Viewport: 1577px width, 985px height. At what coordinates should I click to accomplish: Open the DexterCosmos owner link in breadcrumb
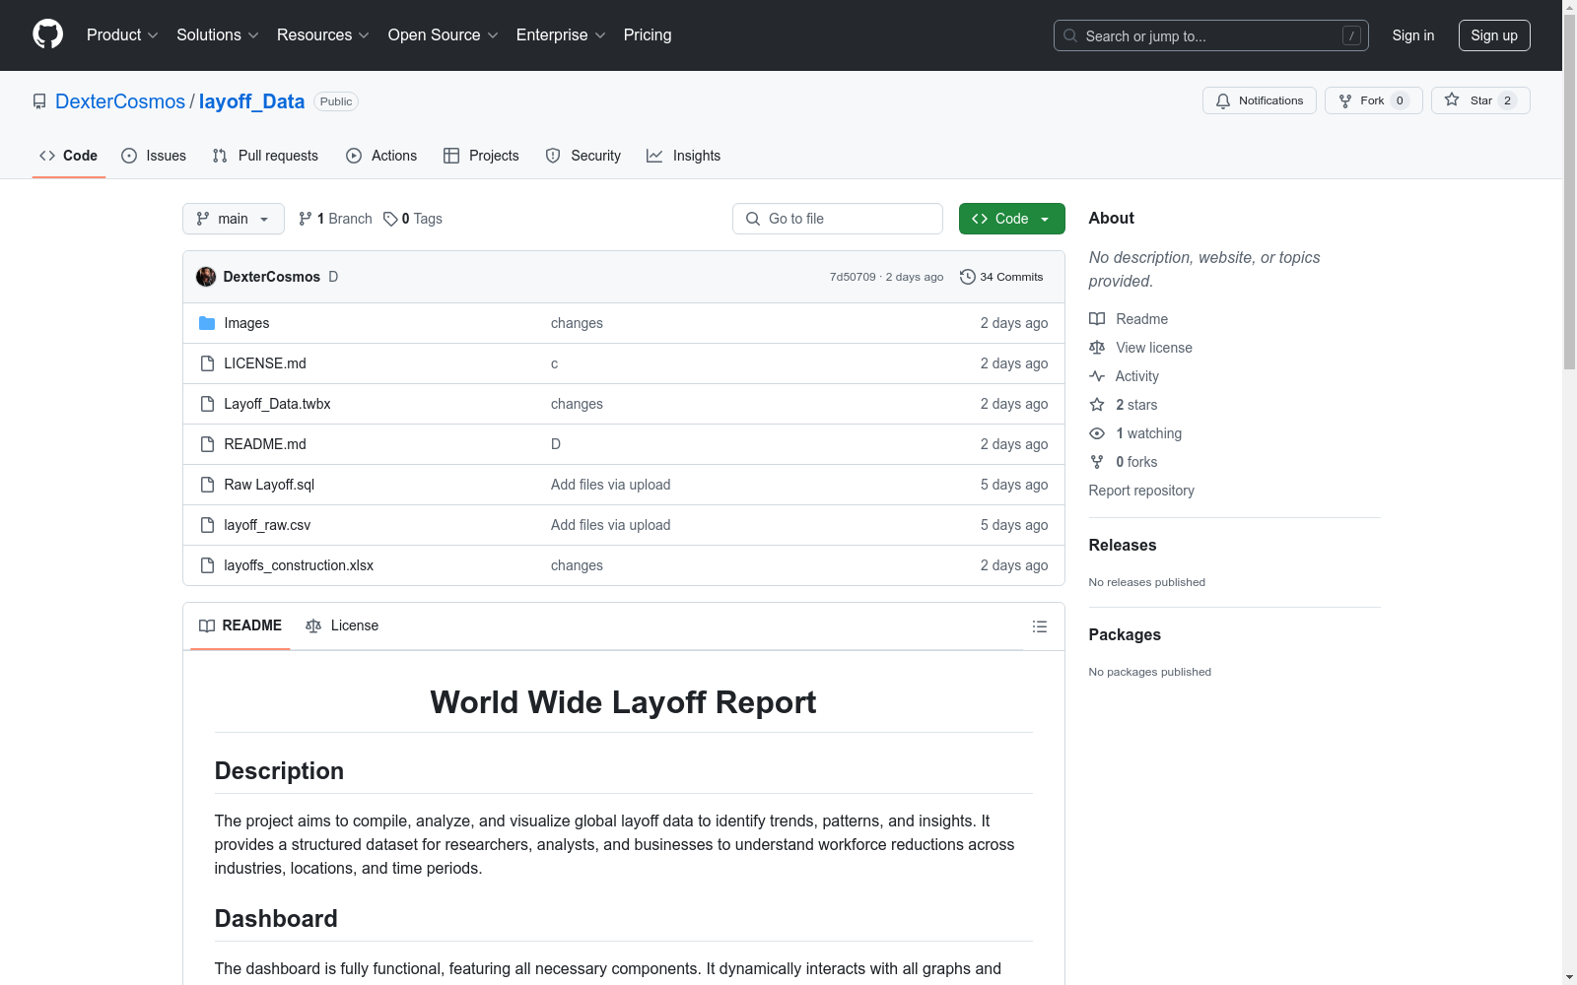pyautogui.click(x=120, y=101)
